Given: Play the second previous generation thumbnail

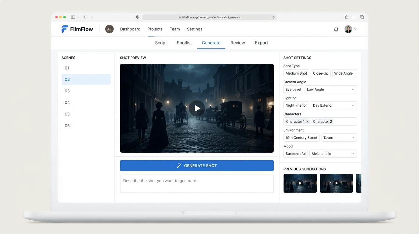Looking at the screenshot, I should click(x=336, y=183).
